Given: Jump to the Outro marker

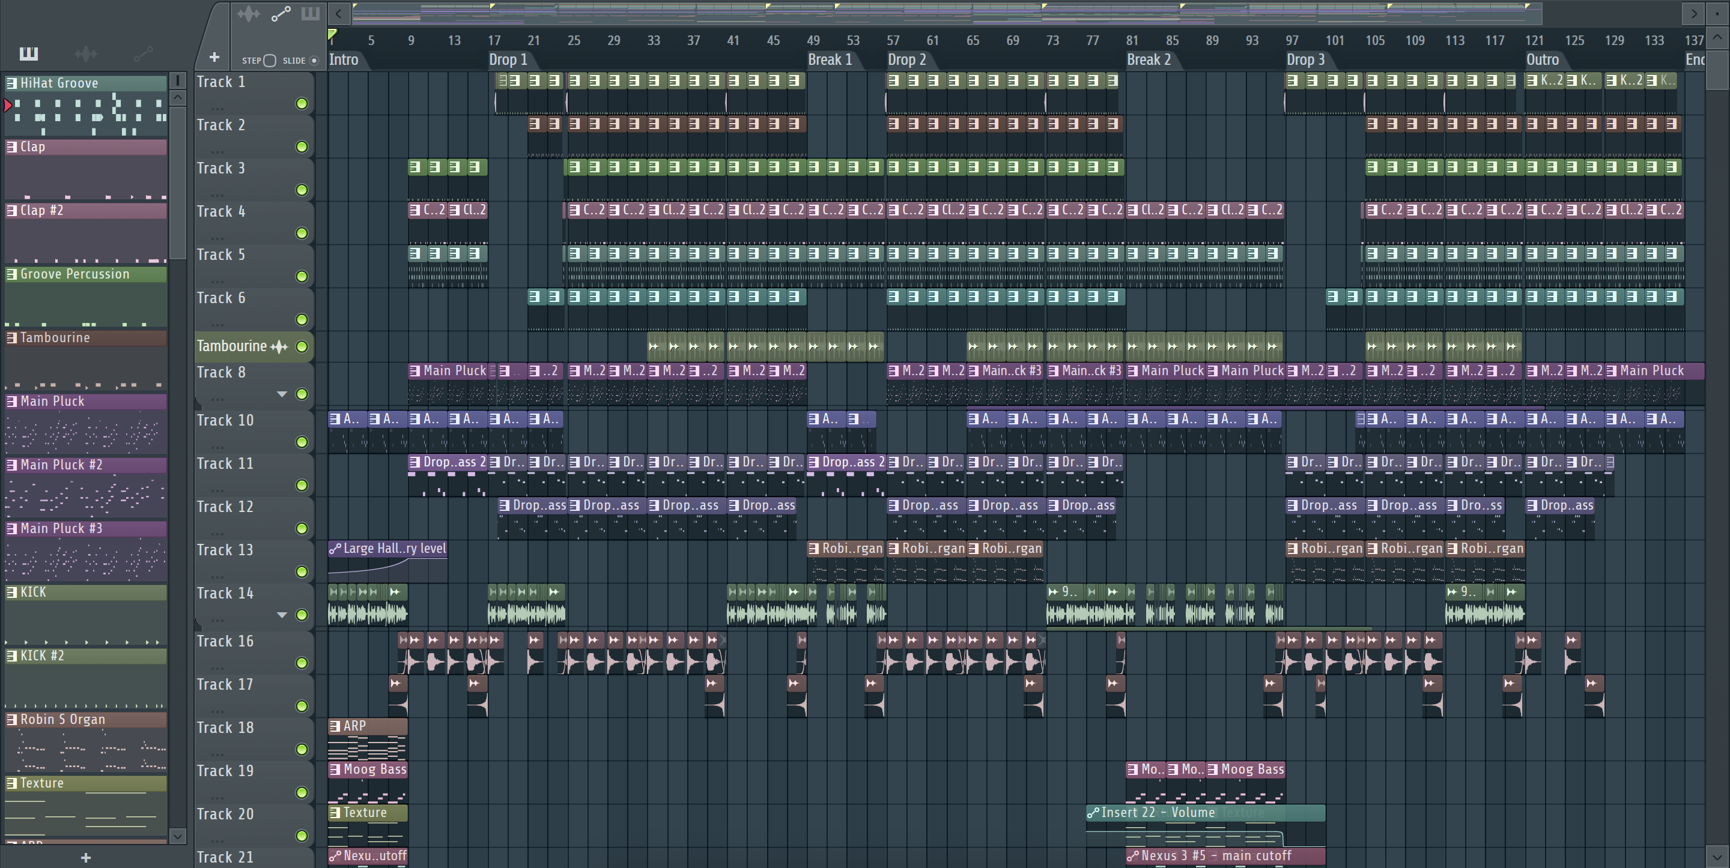Looking at the screenshot, I should [x=1542, y=60].
